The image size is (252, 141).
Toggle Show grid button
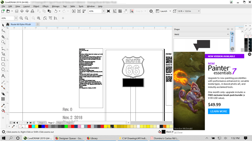tap(120, 11)
